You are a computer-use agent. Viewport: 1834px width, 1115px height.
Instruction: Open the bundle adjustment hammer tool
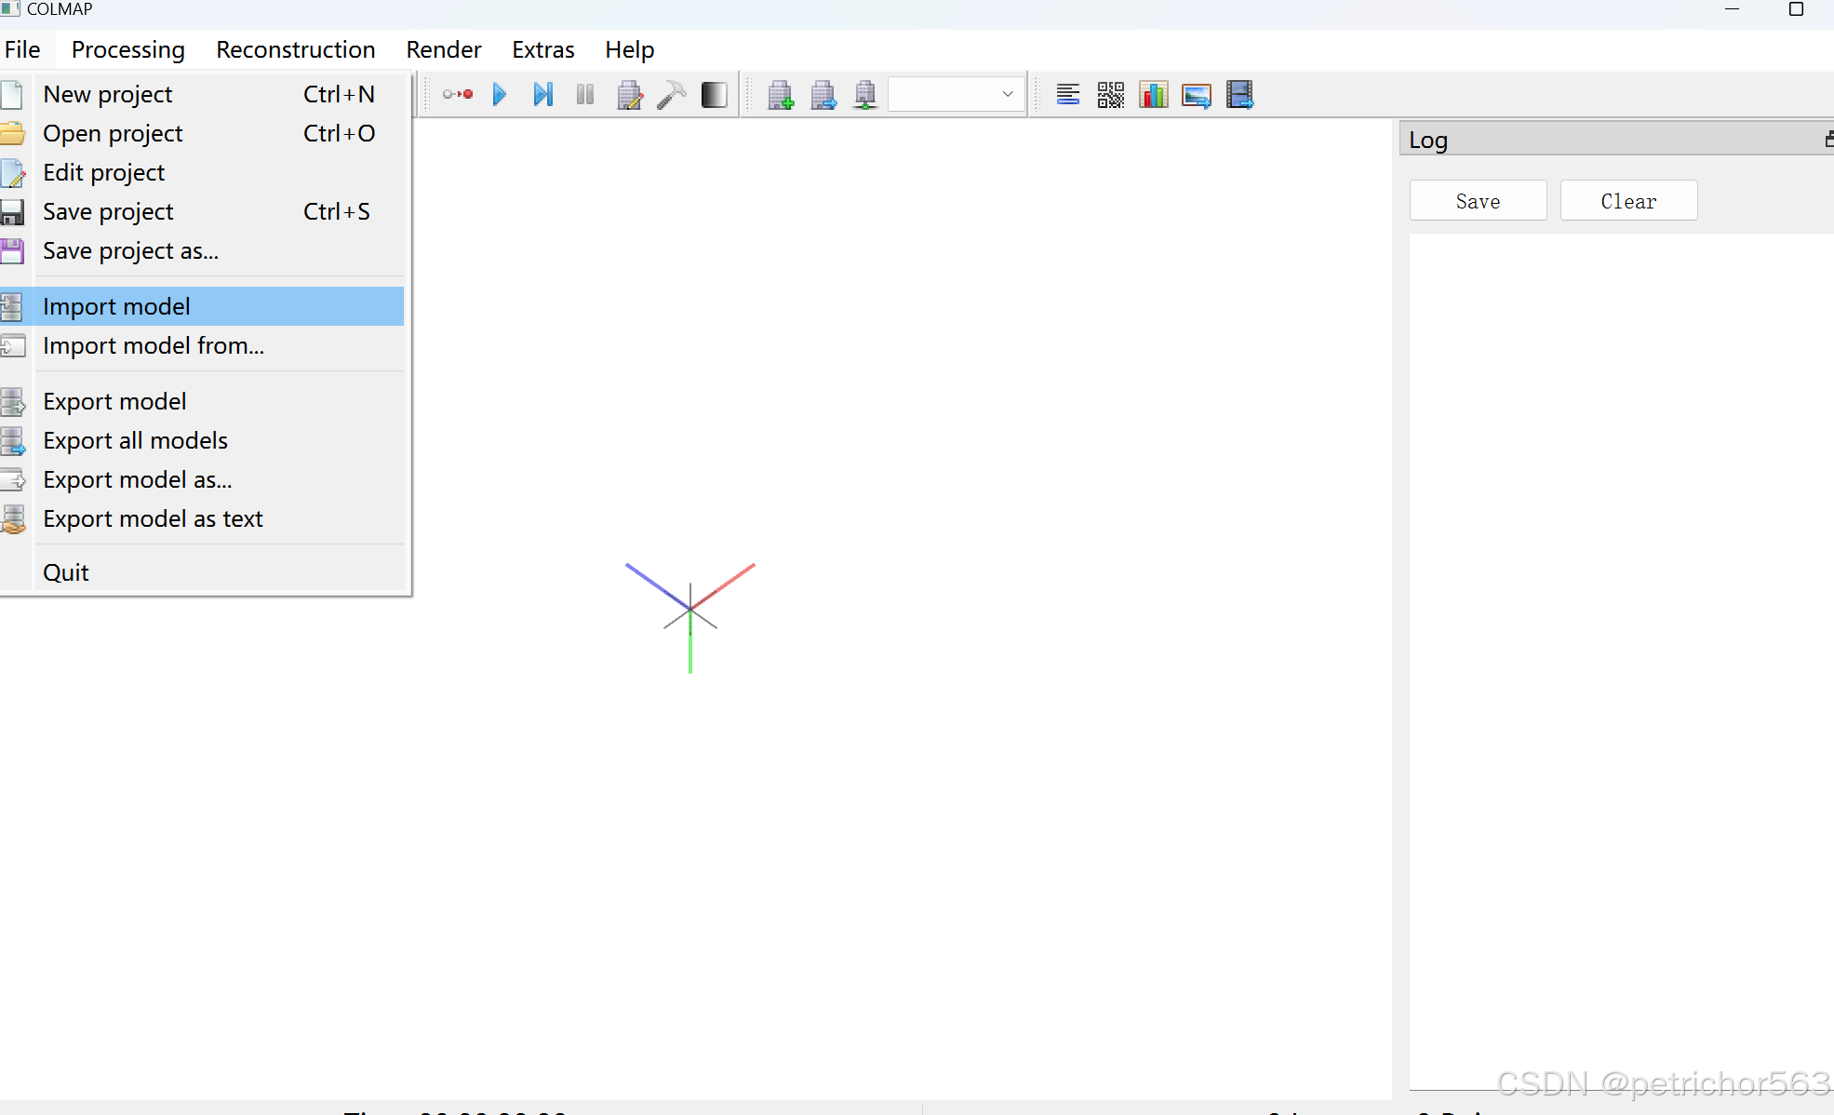click(x=671, y=95)
